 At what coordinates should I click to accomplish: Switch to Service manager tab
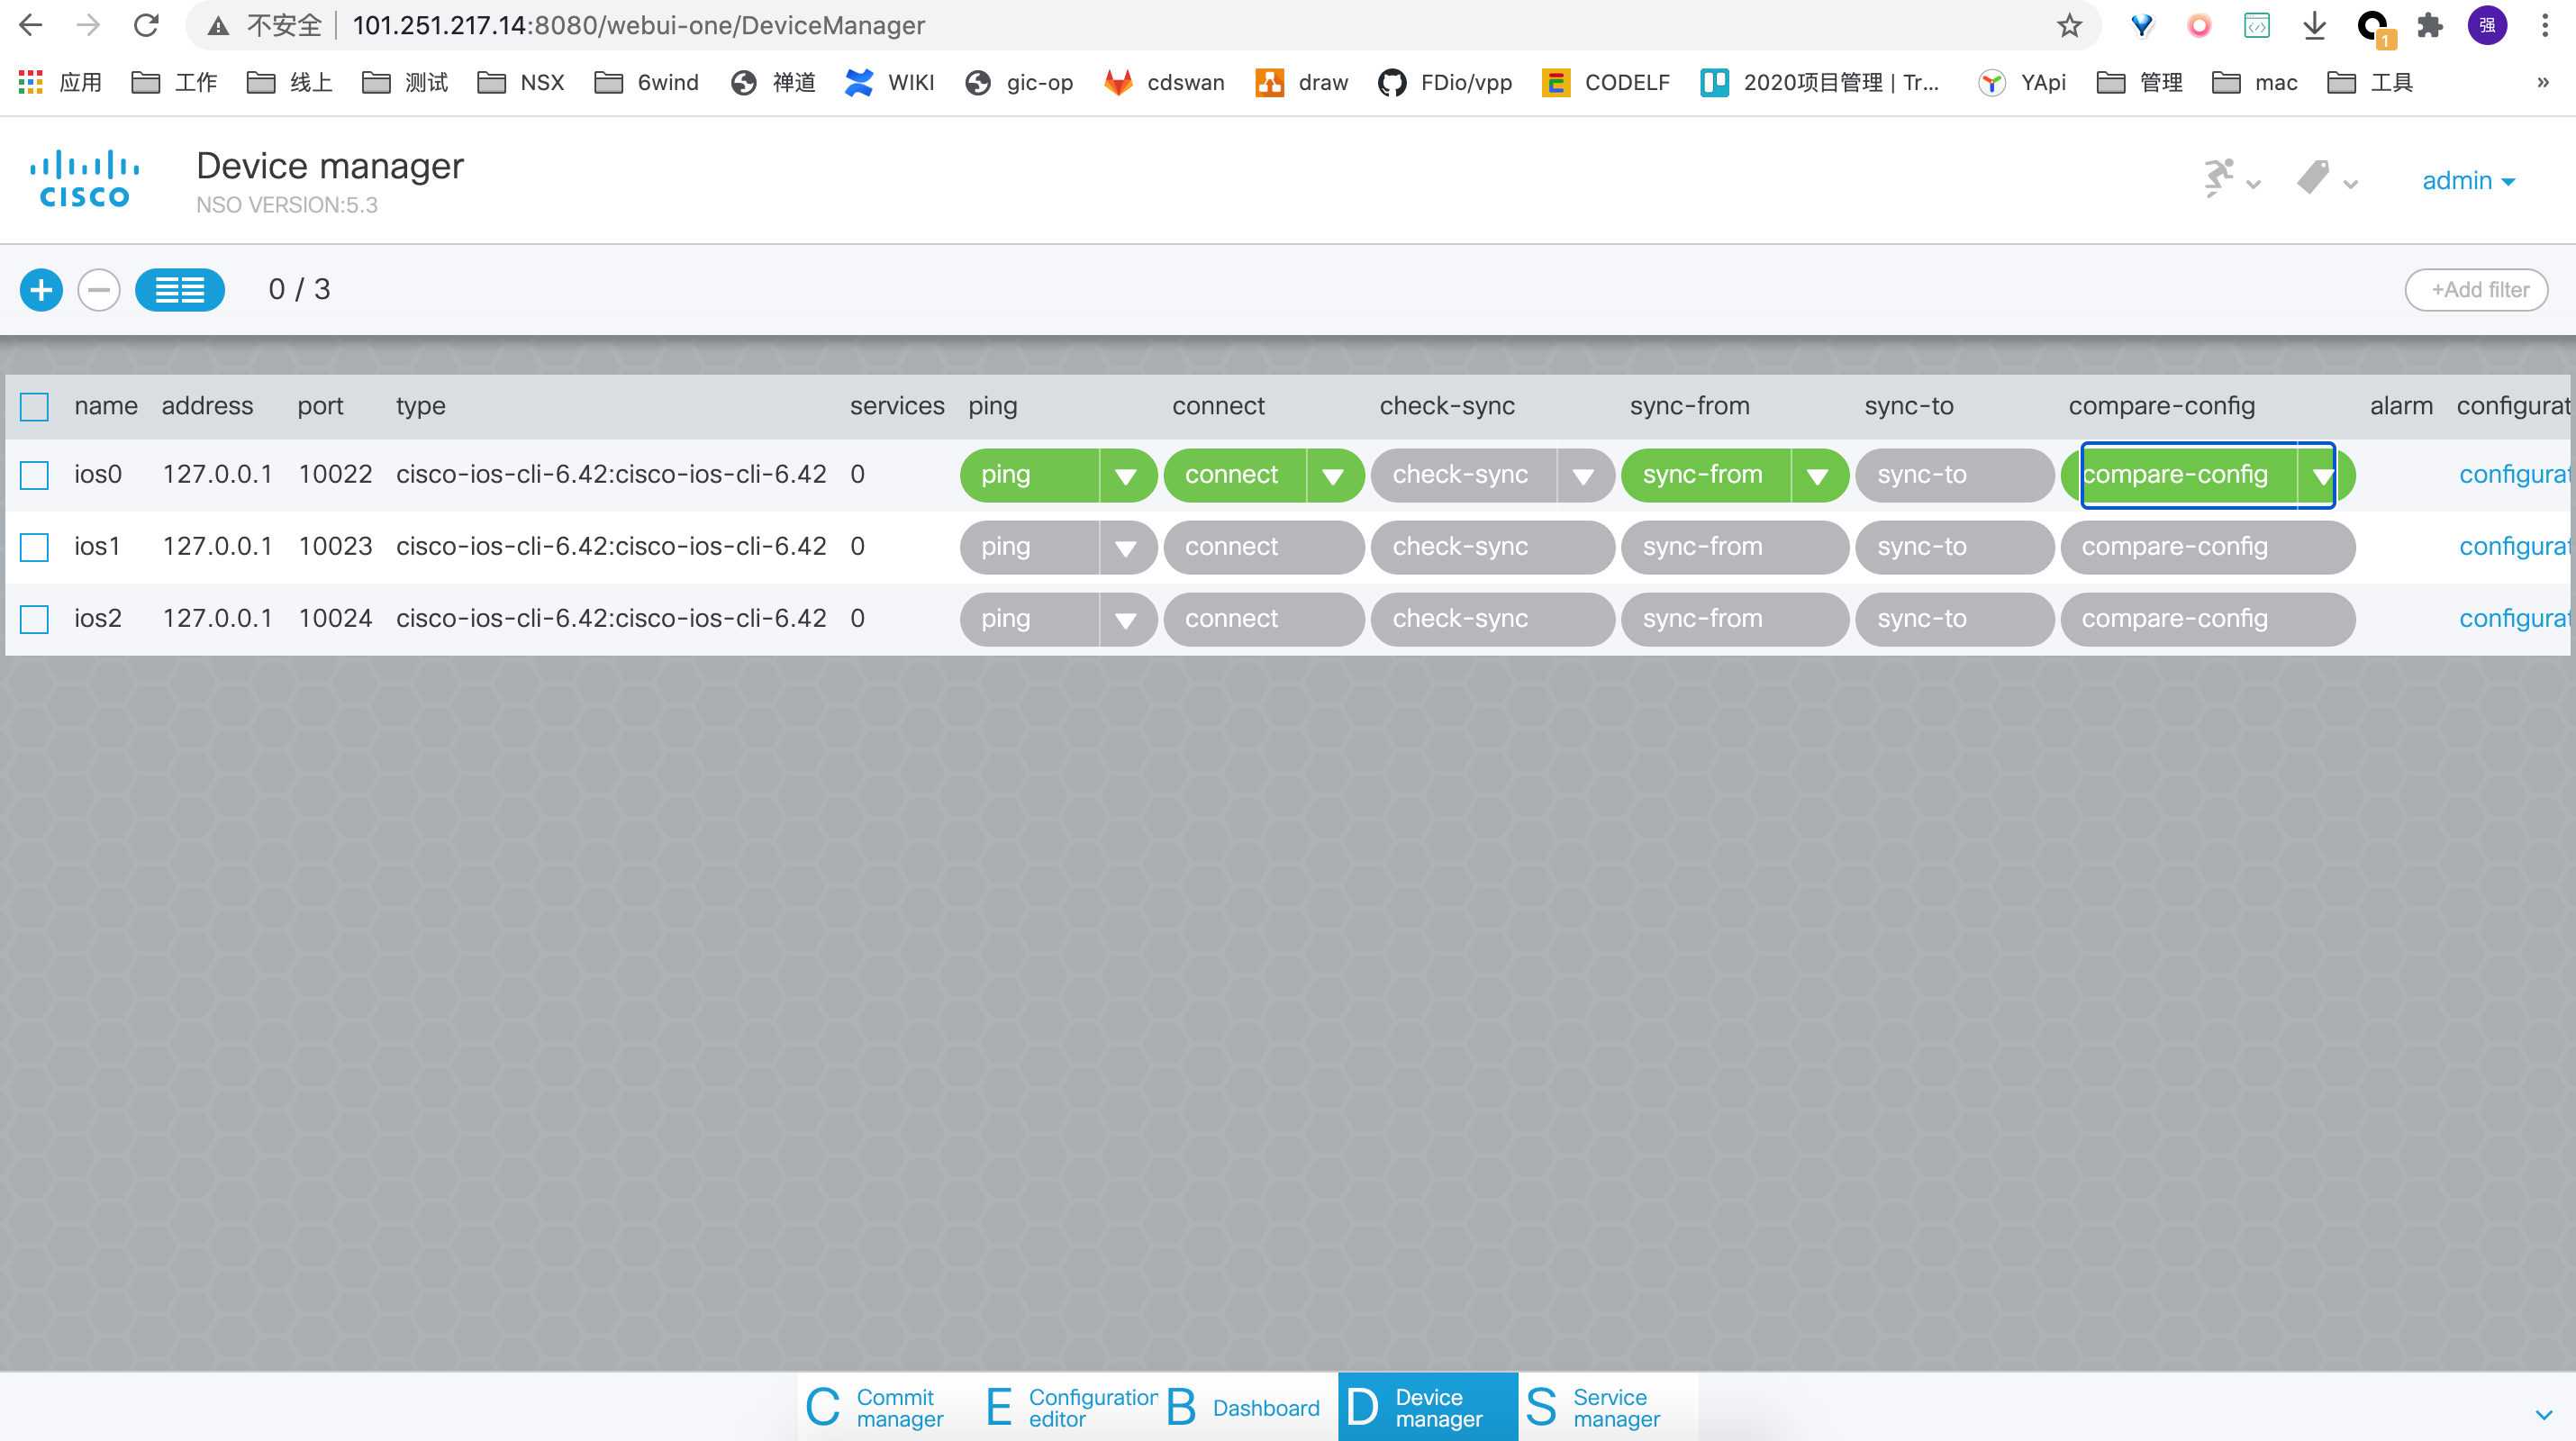click(x=1608, y=1407)
